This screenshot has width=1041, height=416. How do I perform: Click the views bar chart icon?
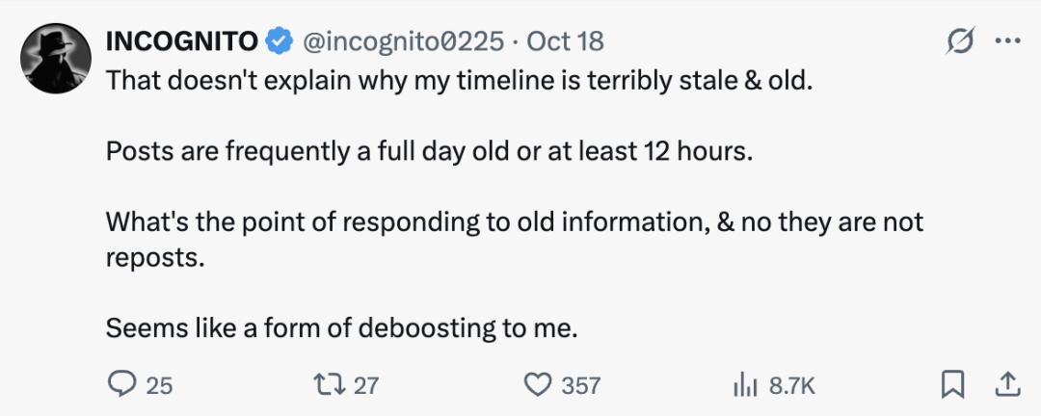(x=746, y=385)
